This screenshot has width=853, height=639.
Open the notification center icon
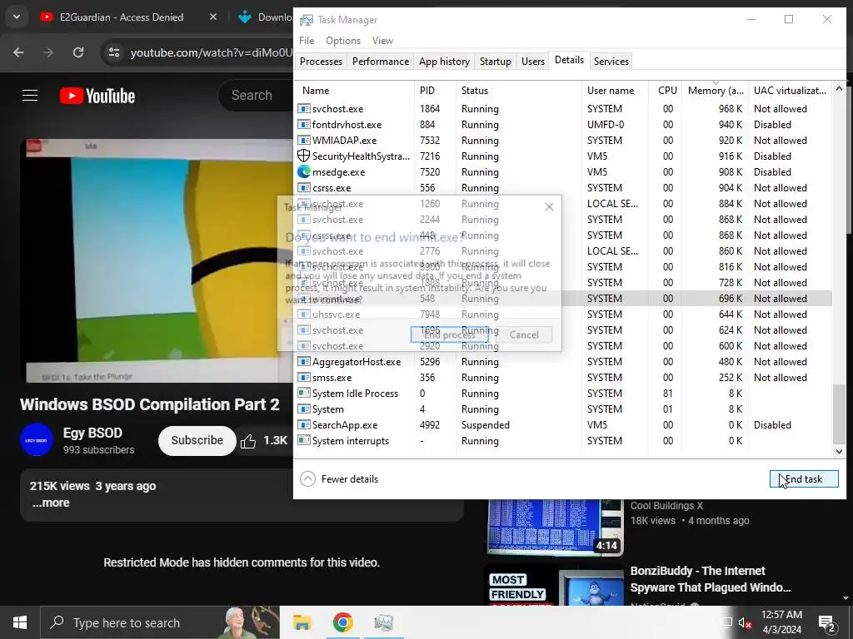(x=827, y=623)
